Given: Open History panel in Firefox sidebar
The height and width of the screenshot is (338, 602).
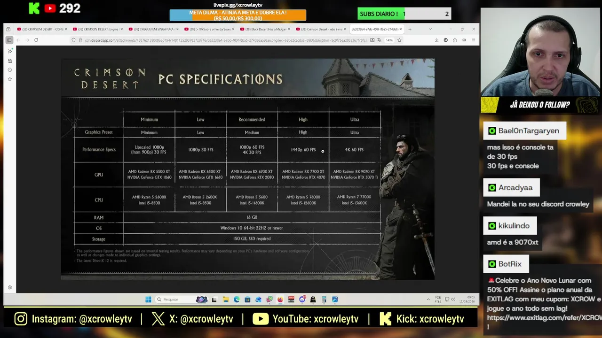Looking at the screenshot, I should 10,69.
